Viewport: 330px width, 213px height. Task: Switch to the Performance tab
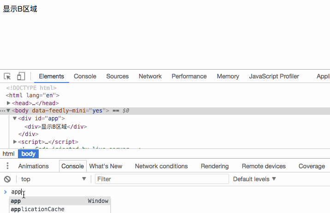pos(189,76)
